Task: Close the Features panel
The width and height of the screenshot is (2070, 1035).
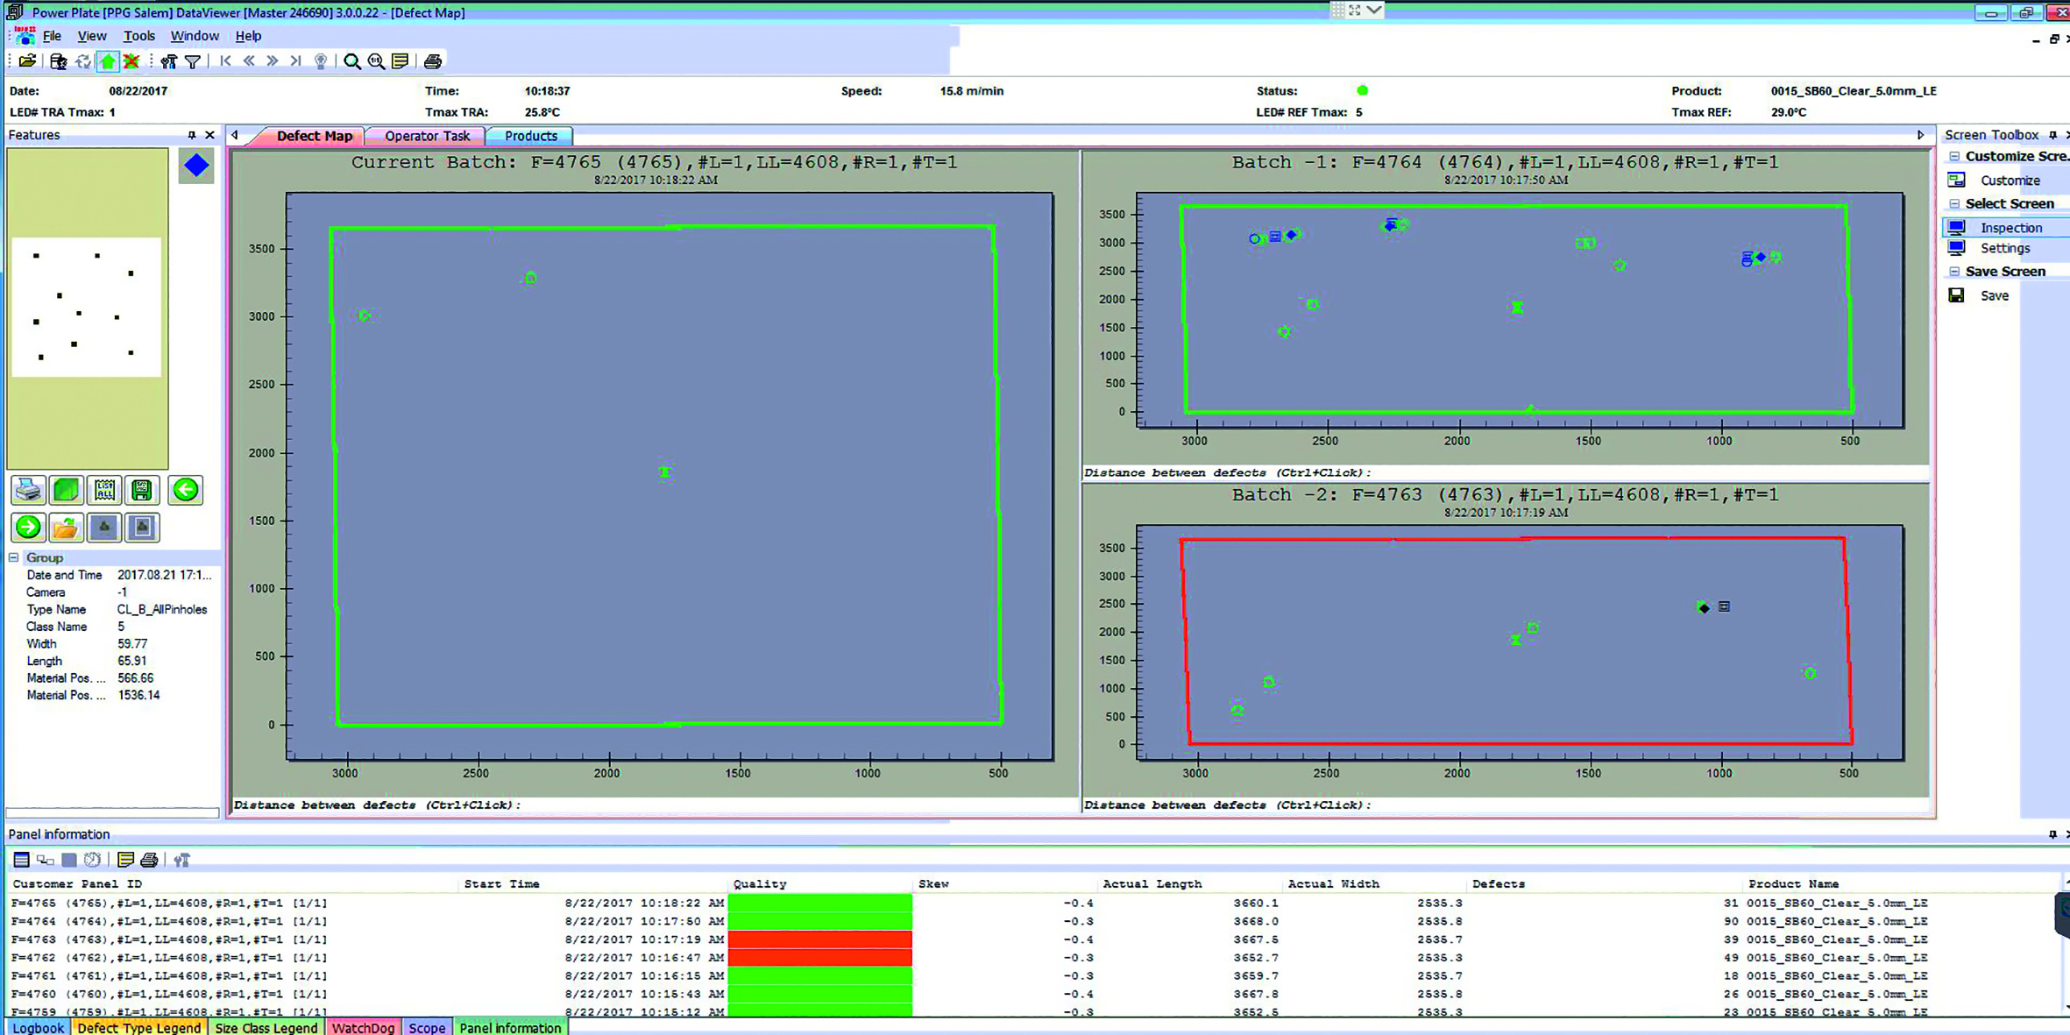Action: click(x=209, y=135)
